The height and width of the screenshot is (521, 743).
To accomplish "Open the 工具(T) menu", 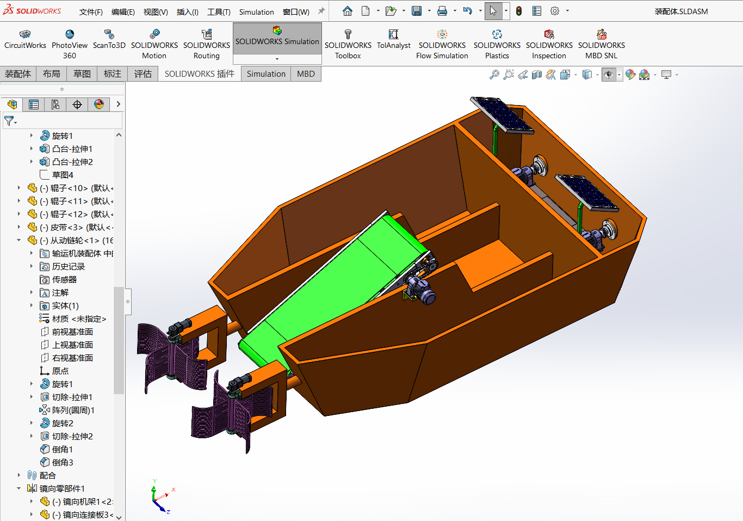I will [x=219, y=11].
